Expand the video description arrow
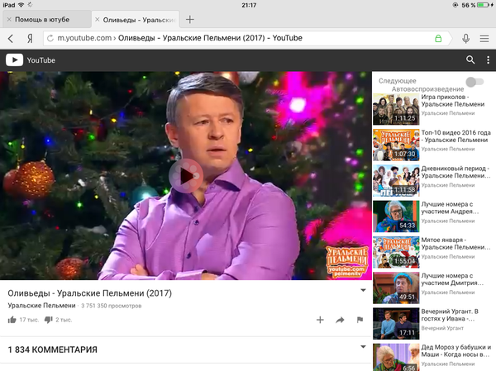Screen dimensions: 496x371 (x=362, y=291)
